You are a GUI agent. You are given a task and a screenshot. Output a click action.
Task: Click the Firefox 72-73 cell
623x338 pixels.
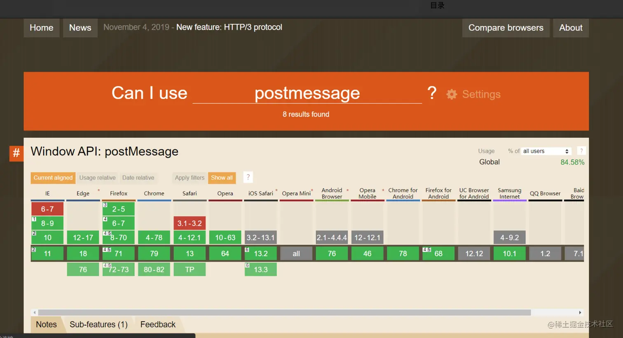(119, 270)
